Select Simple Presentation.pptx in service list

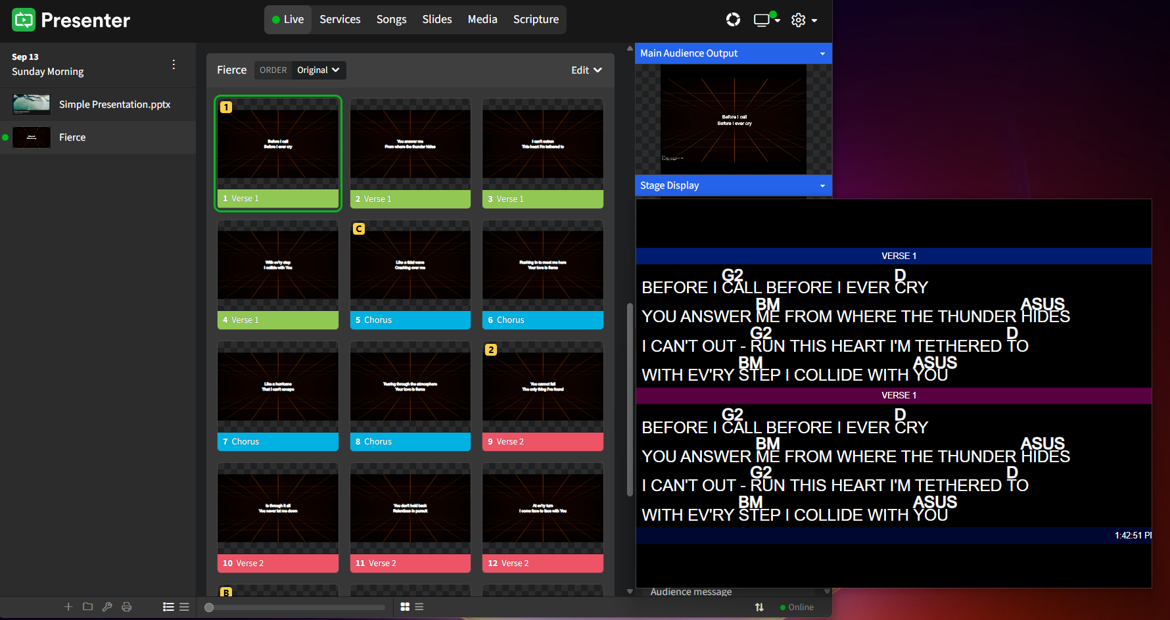[98, 105]
